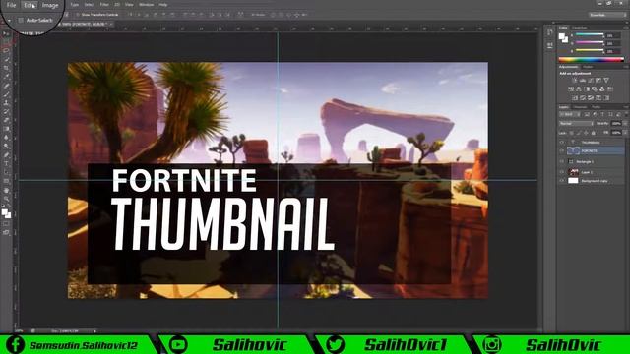
Task: Change screen mode from toolbar bottom
Action: click(6, 232)
